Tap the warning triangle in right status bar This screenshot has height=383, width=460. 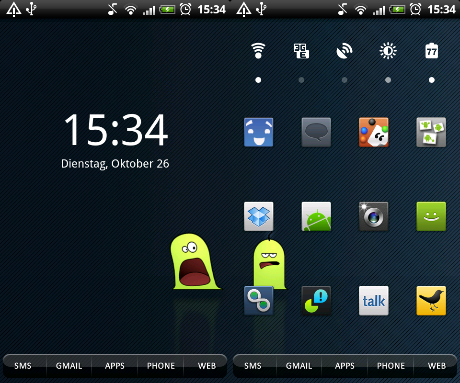point(244,9)
